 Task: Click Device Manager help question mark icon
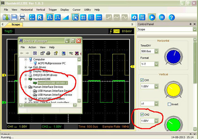(56, 53)
